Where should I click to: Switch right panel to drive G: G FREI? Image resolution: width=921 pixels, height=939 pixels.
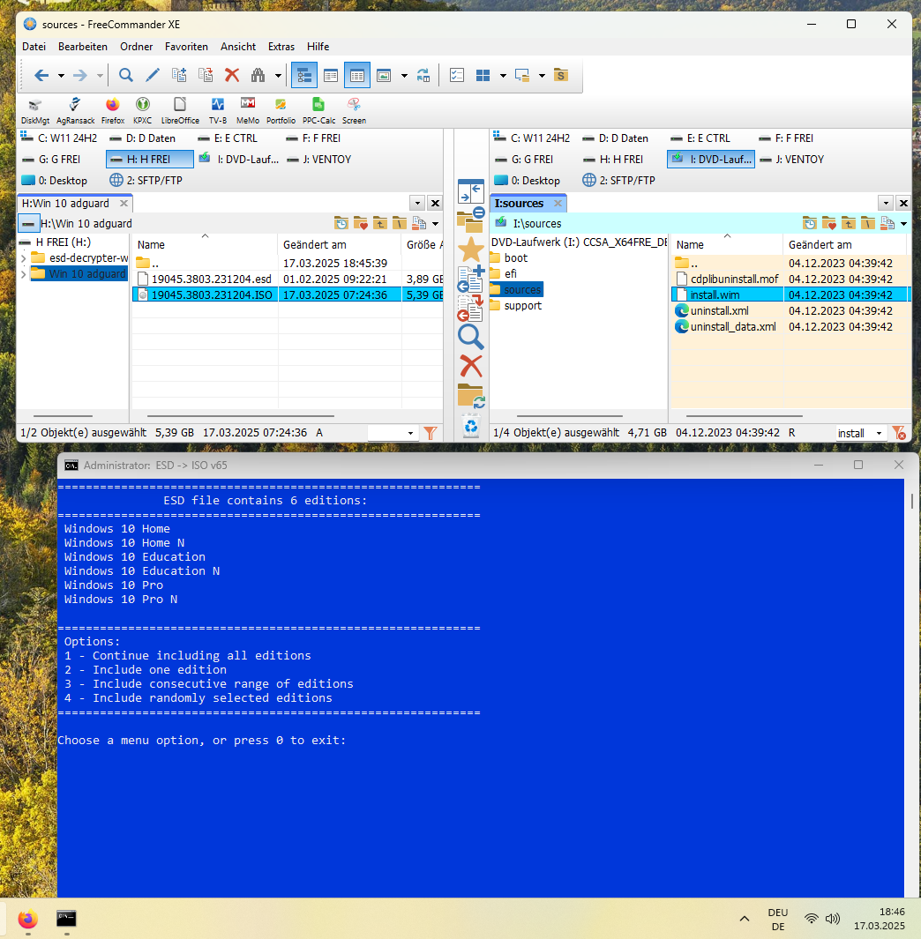[x=523, y=160]
